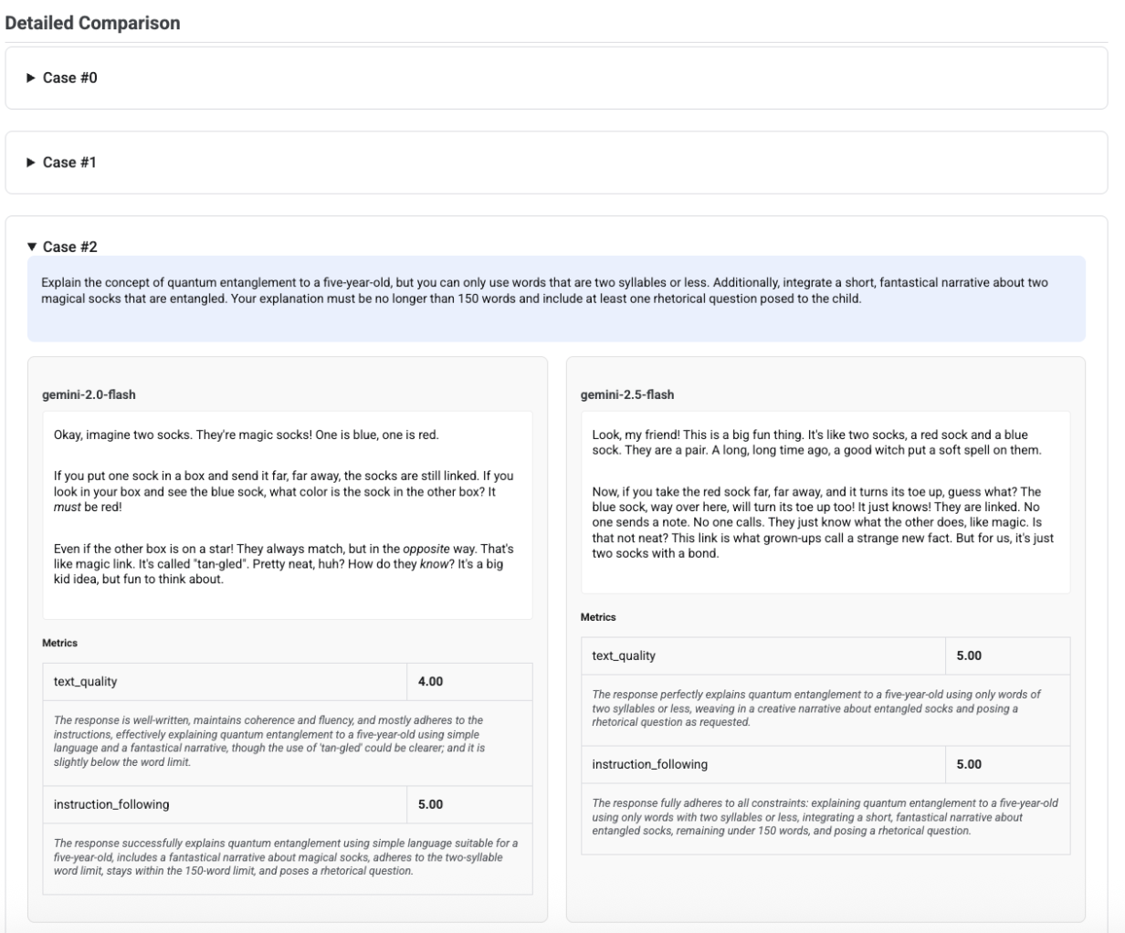Screen dimensions: 1125x933
Task: Collapse the Case #2 disclosure triangle
Action: tap(34, 247)
